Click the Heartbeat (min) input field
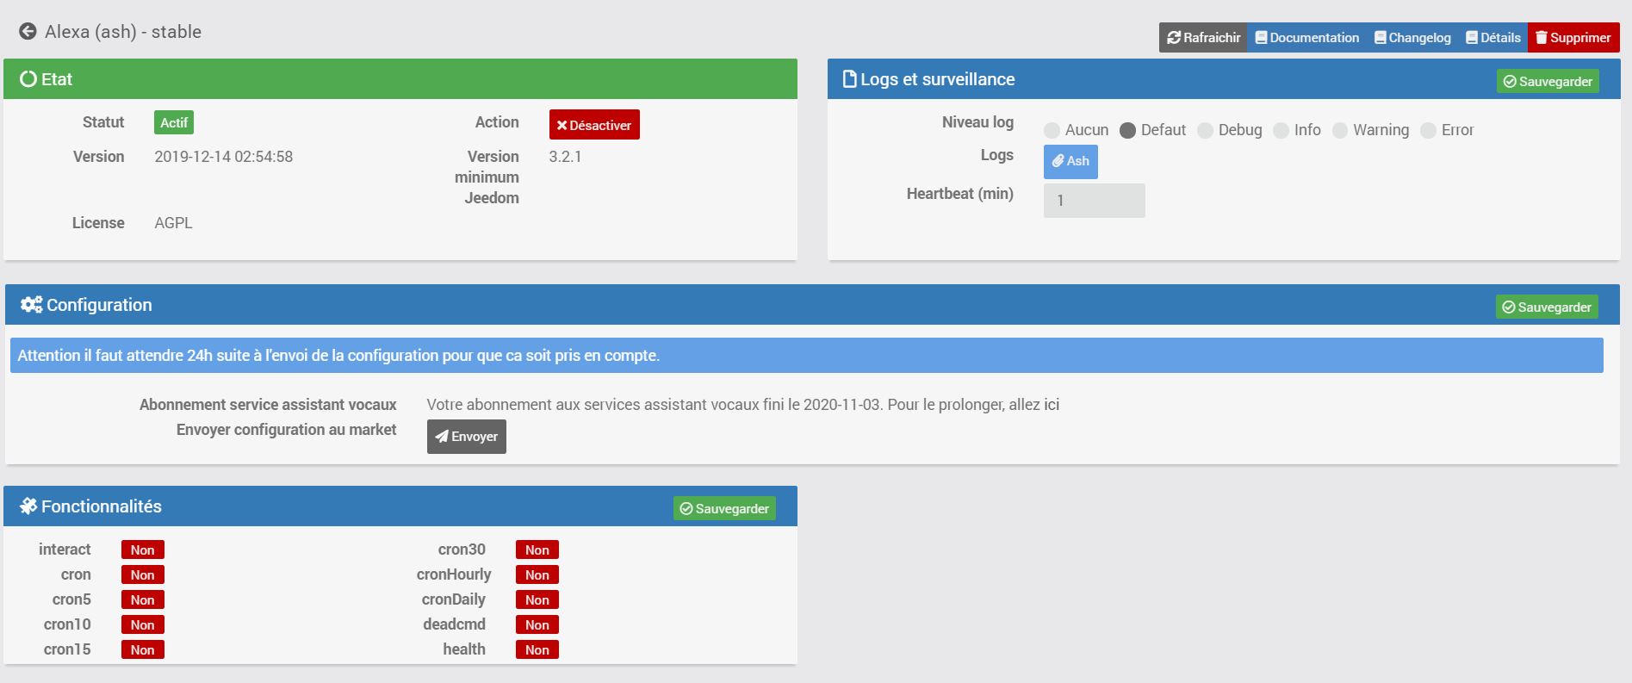This screenshot has height=683, width=1632. click(1094, 201)
